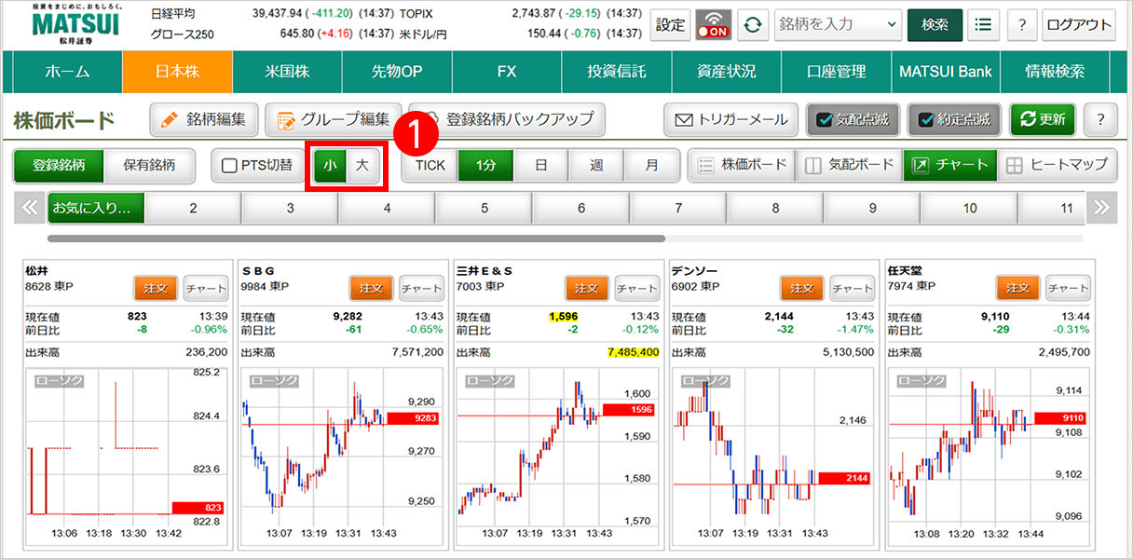
Task: Click the question mark beside 更新
Action: pyautogui.click(x=1101, y=119)
